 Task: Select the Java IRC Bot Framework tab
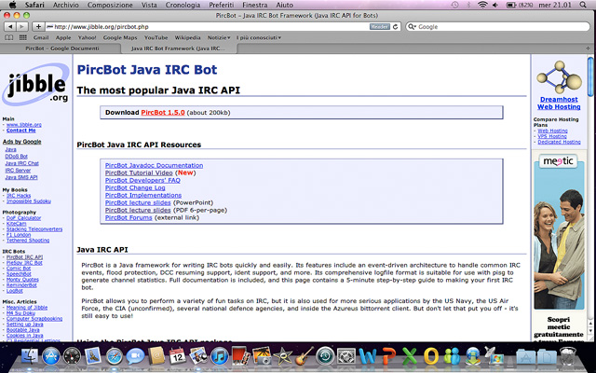(179, 48)
